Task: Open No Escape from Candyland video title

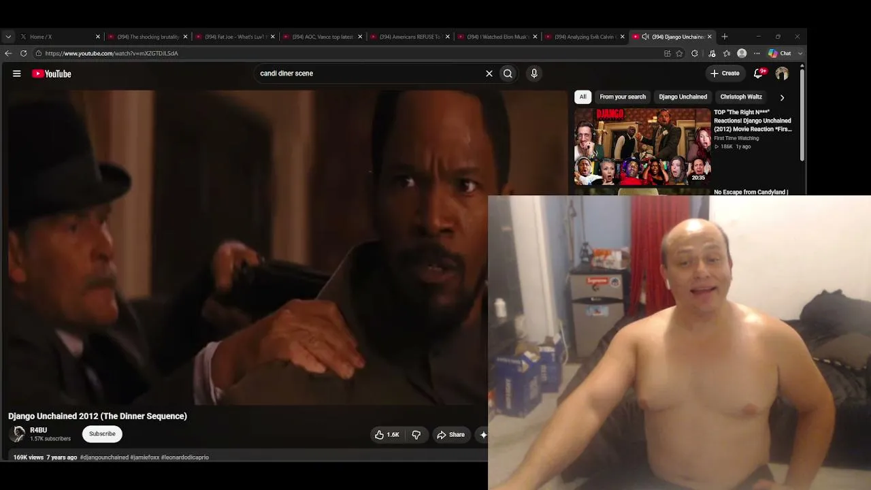Action: point(751,192)
